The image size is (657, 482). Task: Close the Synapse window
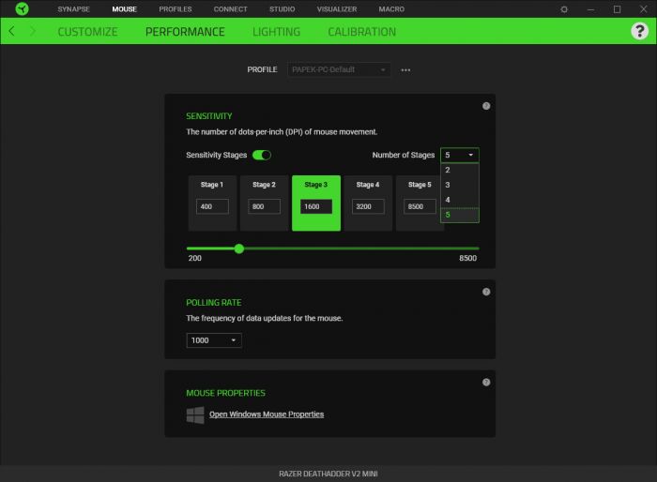point(644,9)
